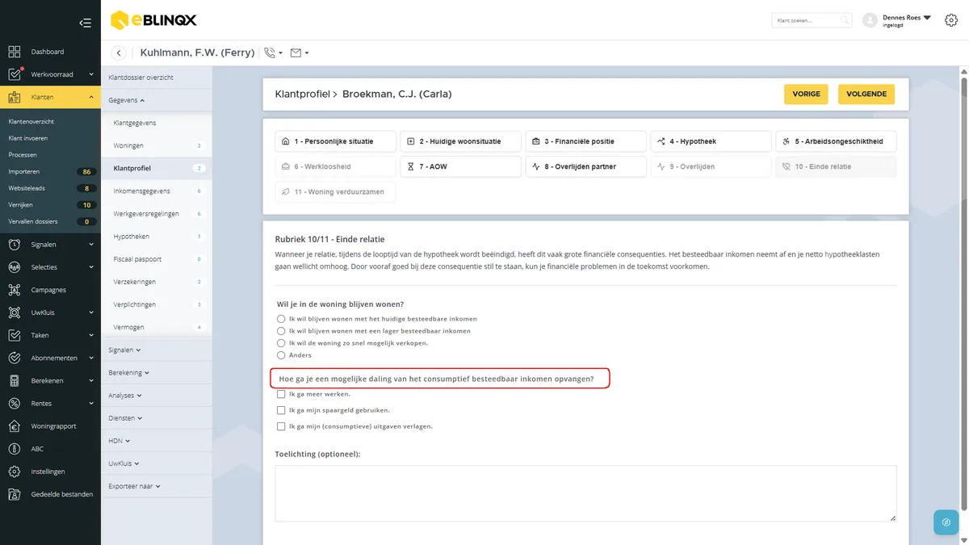
Task: Check "Ik ga mijn spaargeld gebruiken"
Action: pos(281,410)
